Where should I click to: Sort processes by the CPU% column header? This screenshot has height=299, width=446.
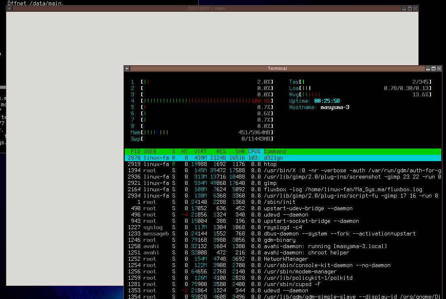[x=254, y=152]
